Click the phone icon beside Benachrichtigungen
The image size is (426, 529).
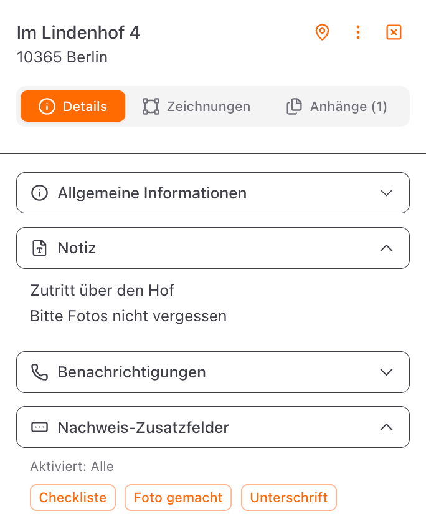point(39,372)
